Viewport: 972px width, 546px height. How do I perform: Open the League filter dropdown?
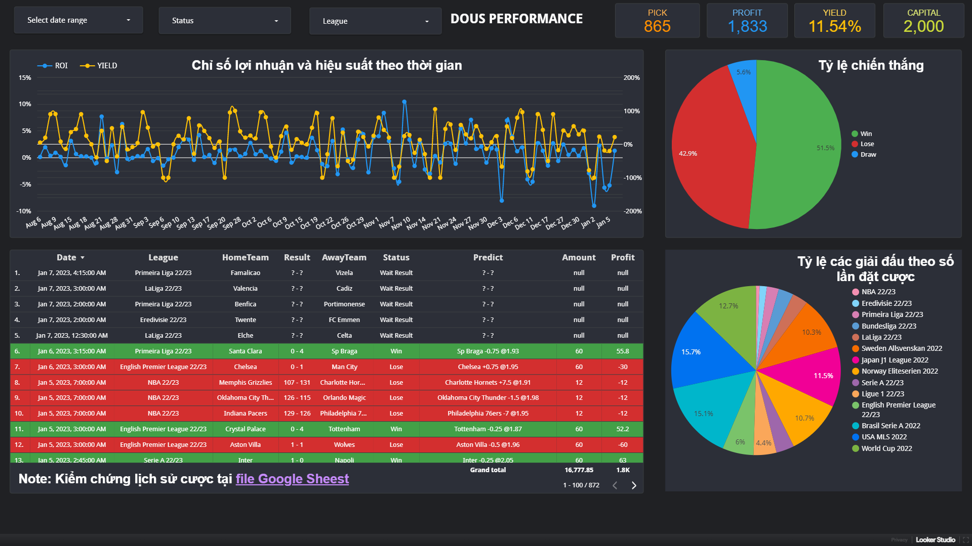point(375,21)
